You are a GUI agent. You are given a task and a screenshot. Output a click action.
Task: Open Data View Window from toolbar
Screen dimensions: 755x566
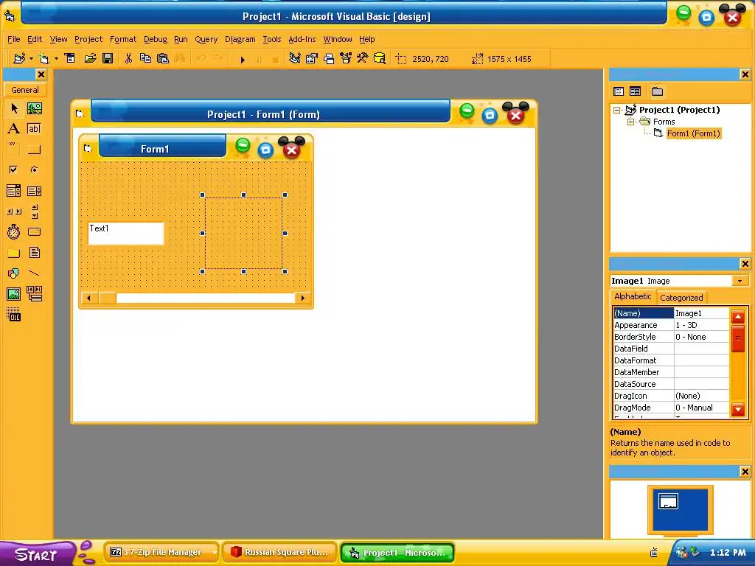(x=380, y=59)
